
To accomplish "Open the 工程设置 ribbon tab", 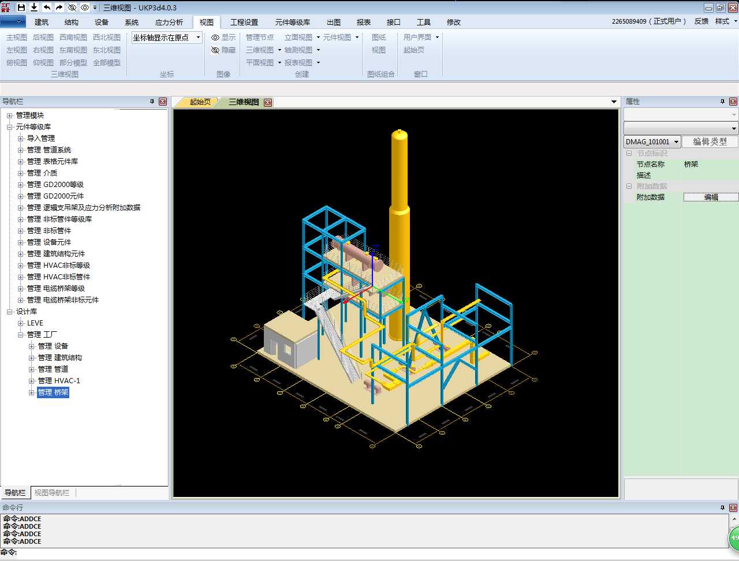I will (244, 23).
